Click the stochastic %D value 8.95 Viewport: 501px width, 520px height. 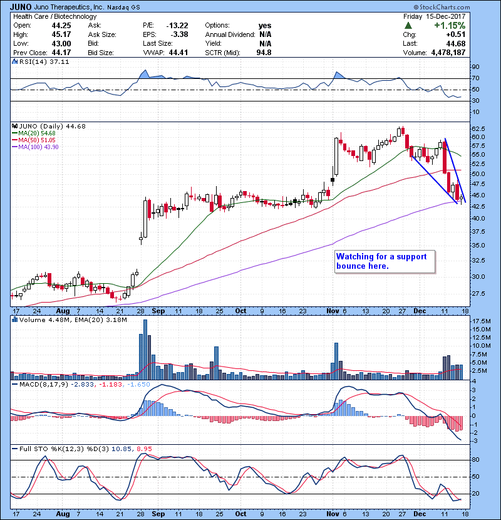pyautogui.click(x=144, y=449)
